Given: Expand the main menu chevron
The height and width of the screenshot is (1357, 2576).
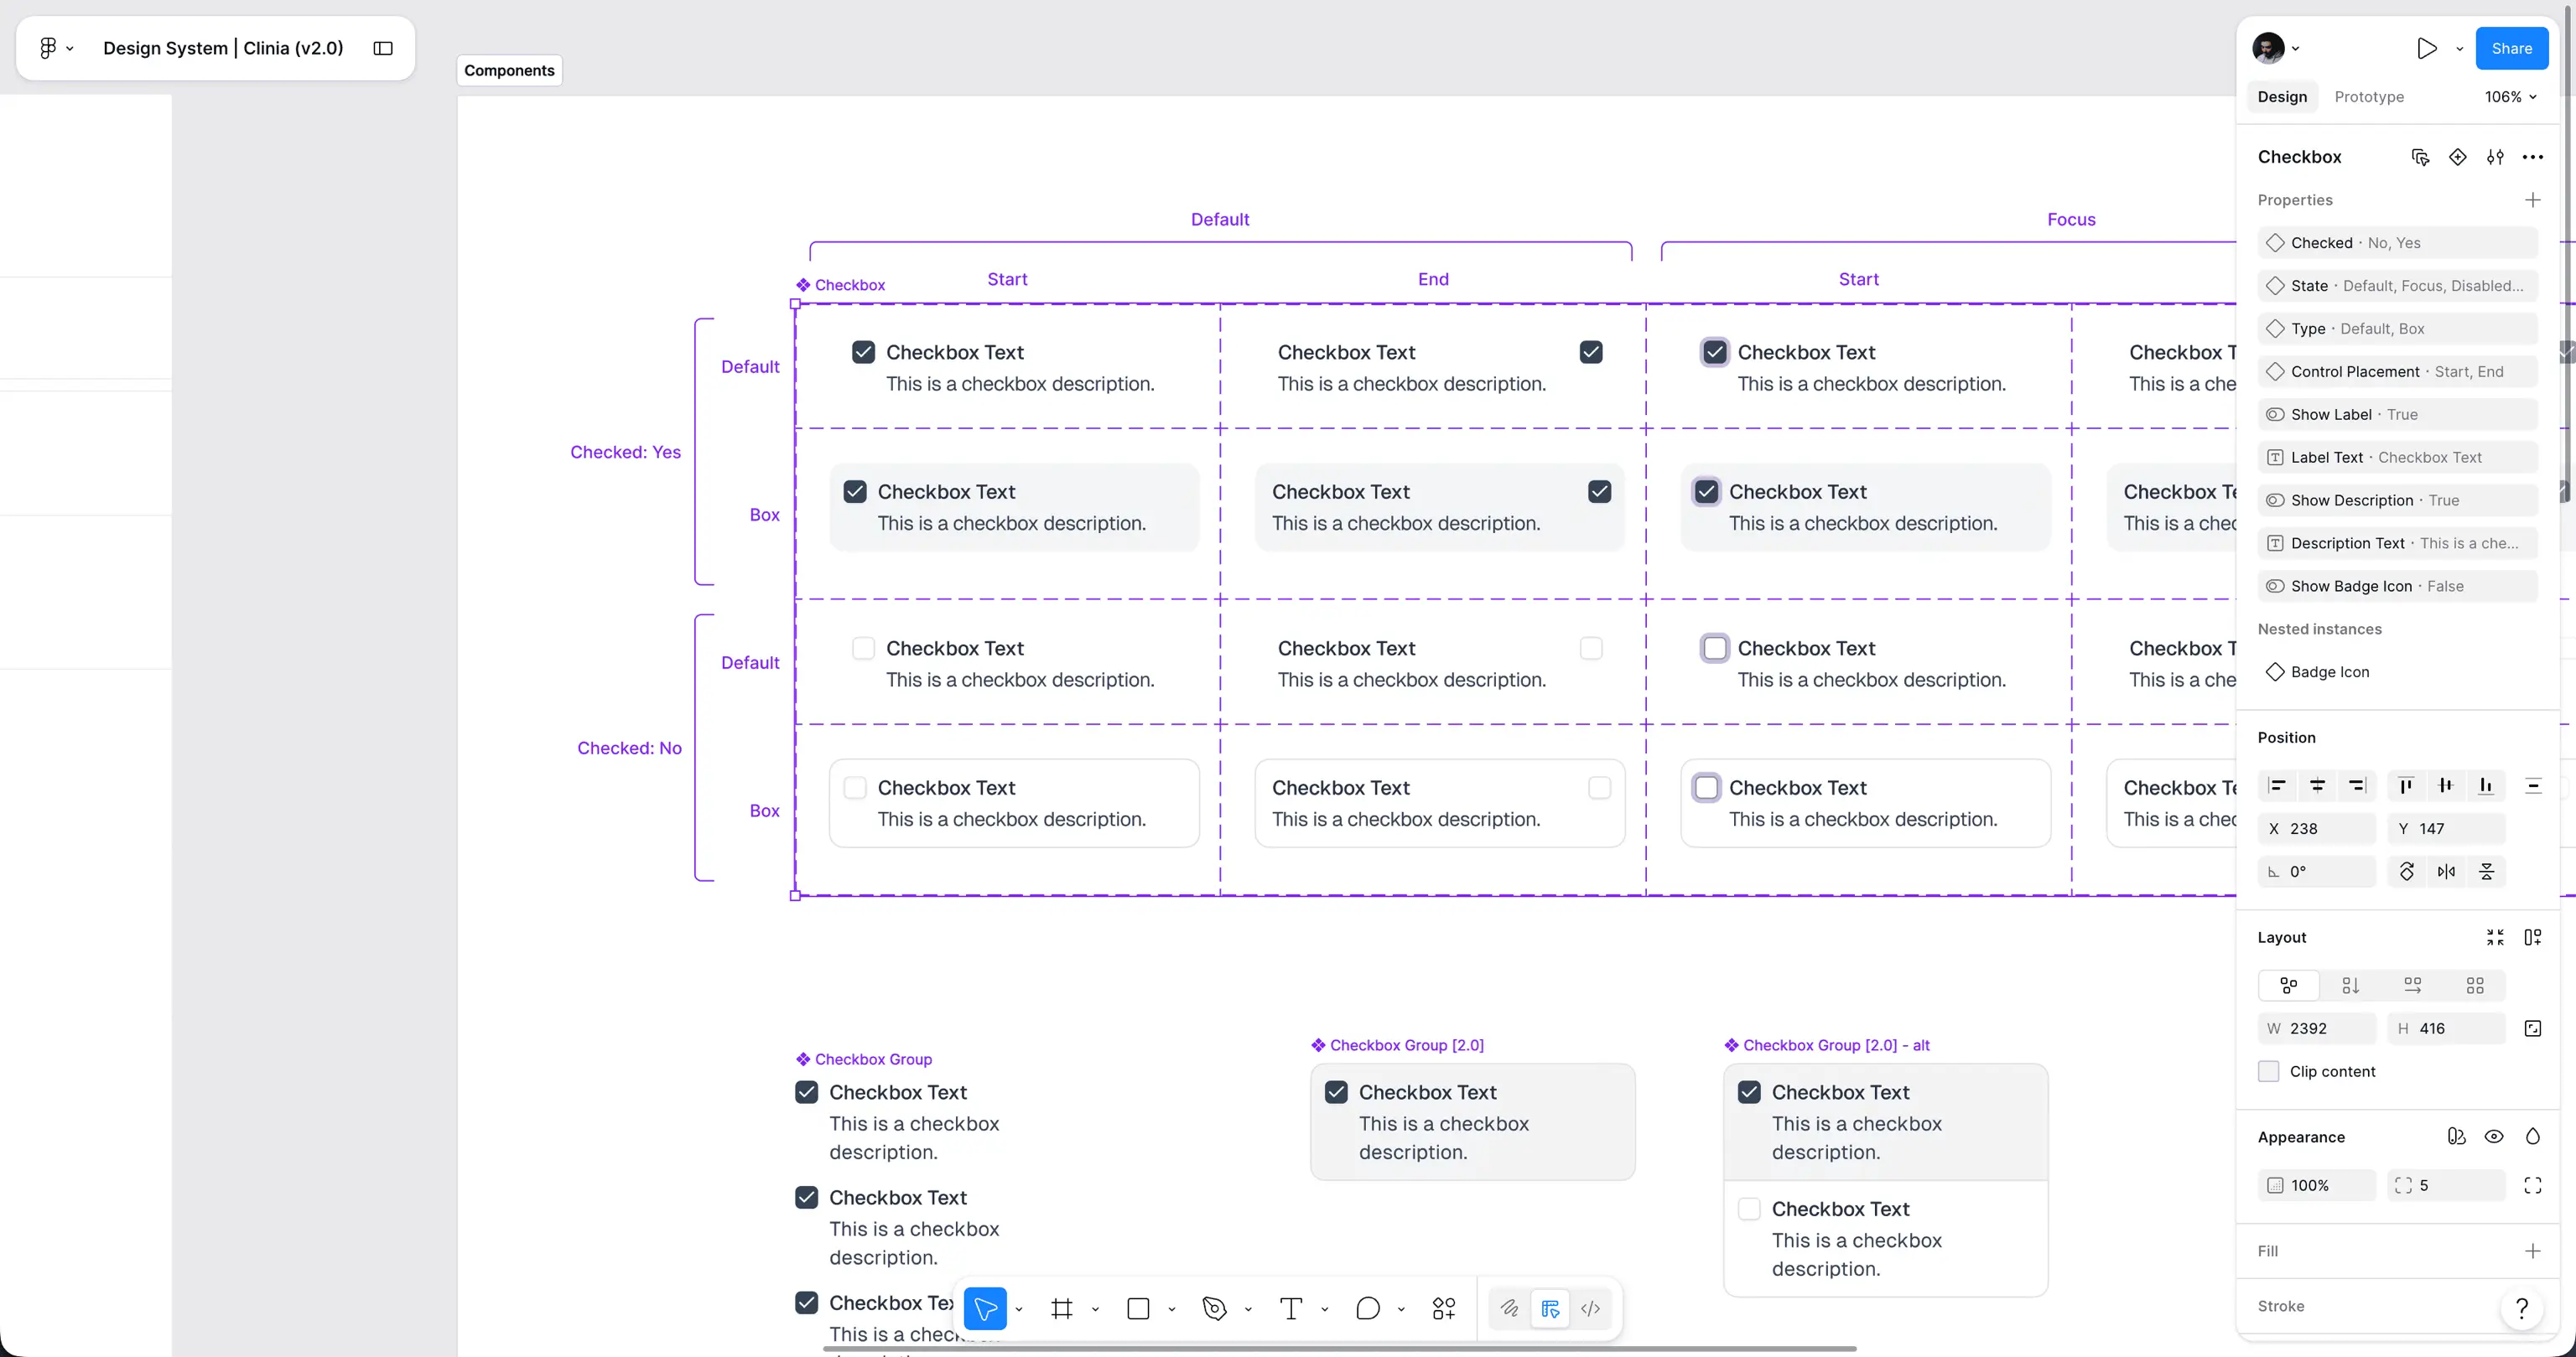Looking at the screenshot, I should point(70,48).
